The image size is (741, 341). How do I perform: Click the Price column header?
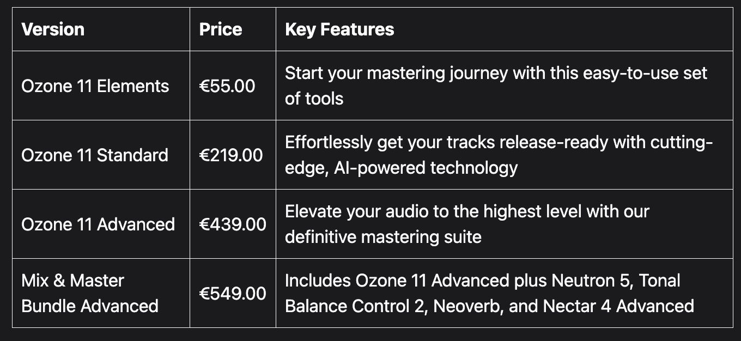click(x=221, y=29)
